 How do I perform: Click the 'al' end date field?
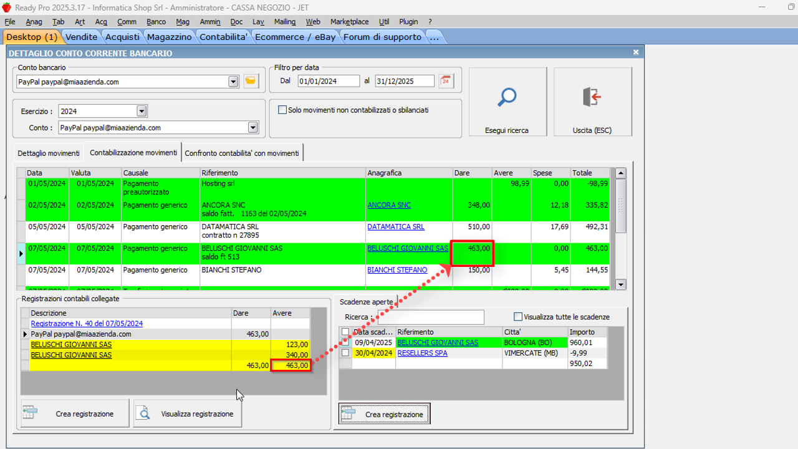pyautogui.click(x=405, y=81)
